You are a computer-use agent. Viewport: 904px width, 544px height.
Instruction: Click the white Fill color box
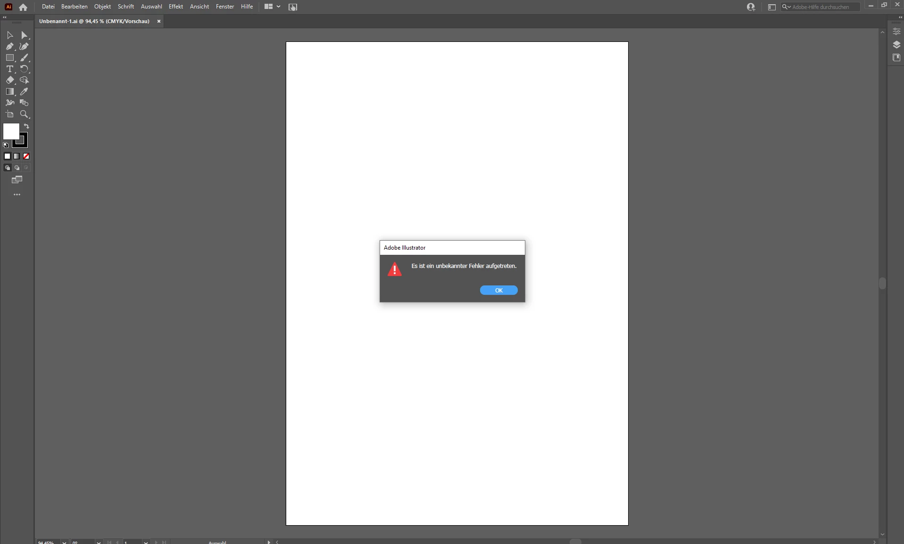(x=11, y=131)
